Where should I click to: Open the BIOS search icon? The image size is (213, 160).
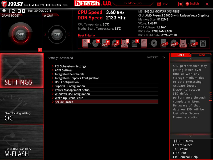coord(181,4)
